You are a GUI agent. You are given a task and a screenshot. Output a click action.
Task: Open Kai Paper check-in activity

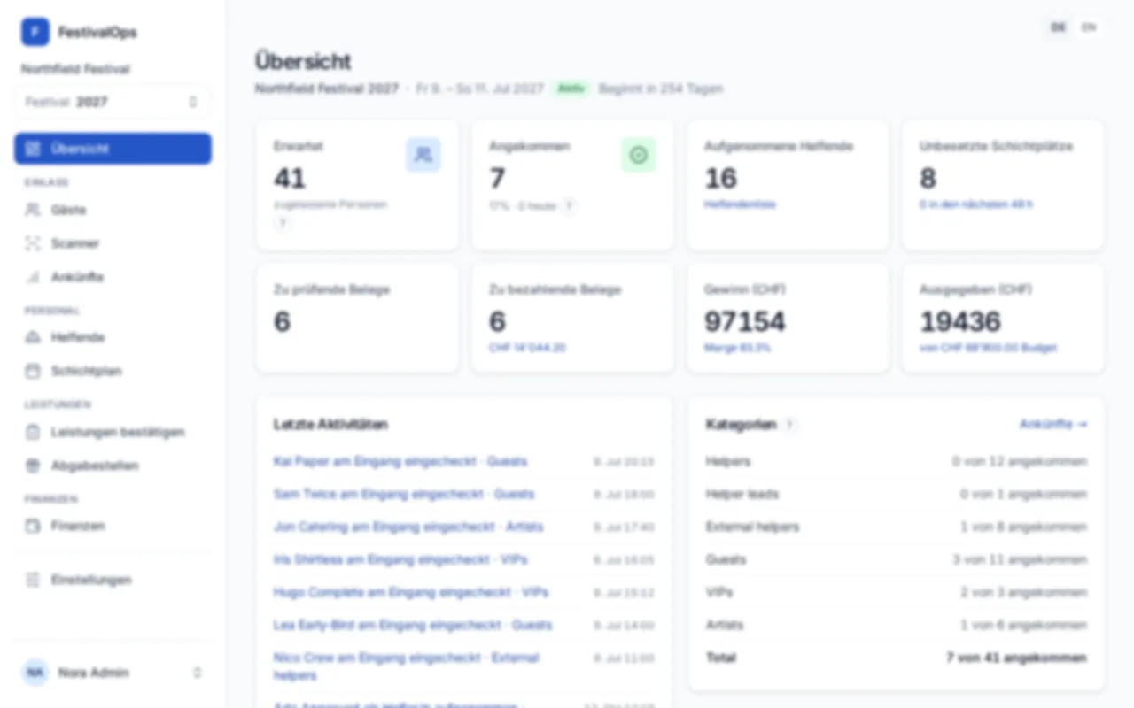pyautogui.click(x=400, y=461)
